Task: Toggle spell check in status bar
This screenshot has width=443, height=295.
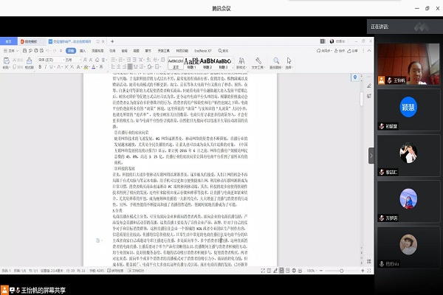Action: pyautogui.click(x=115, y=271)
